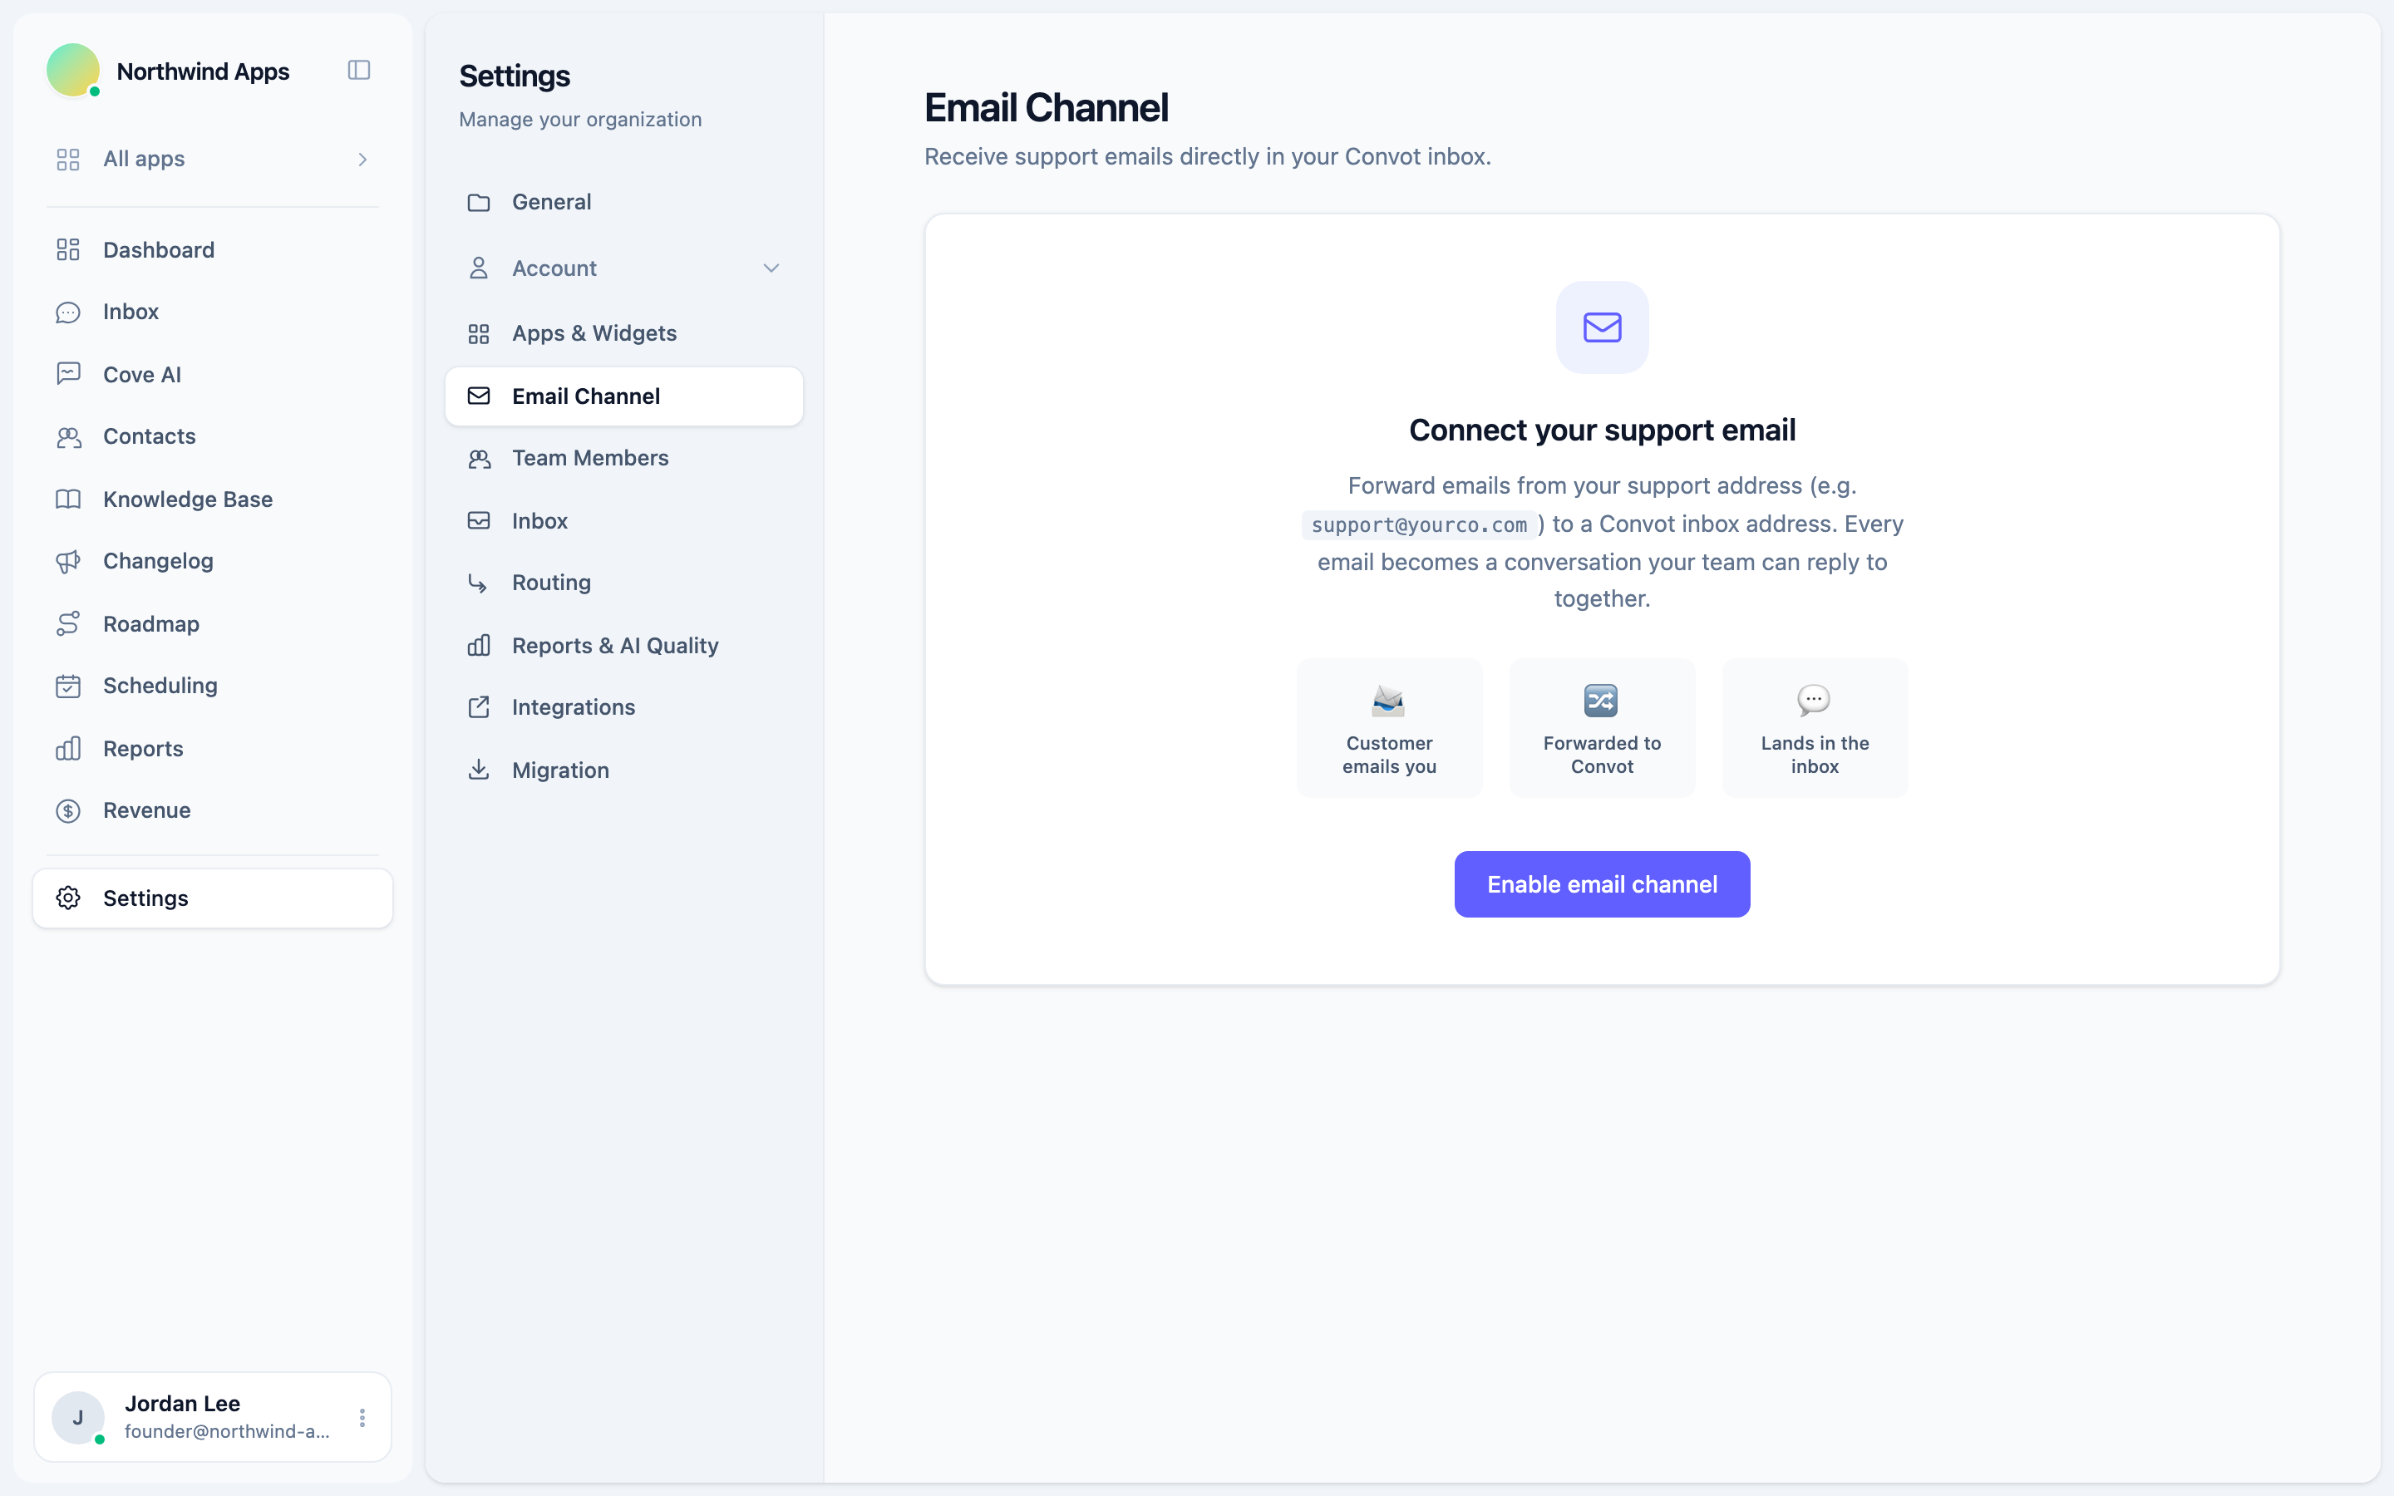Open Migration settings
Screen dimensions: 2394x1496
click(624, 770)
